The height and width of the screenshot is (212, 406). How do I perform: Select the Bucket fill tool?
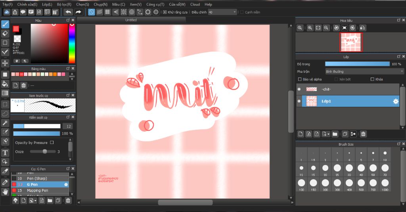[x=5, y=83]
